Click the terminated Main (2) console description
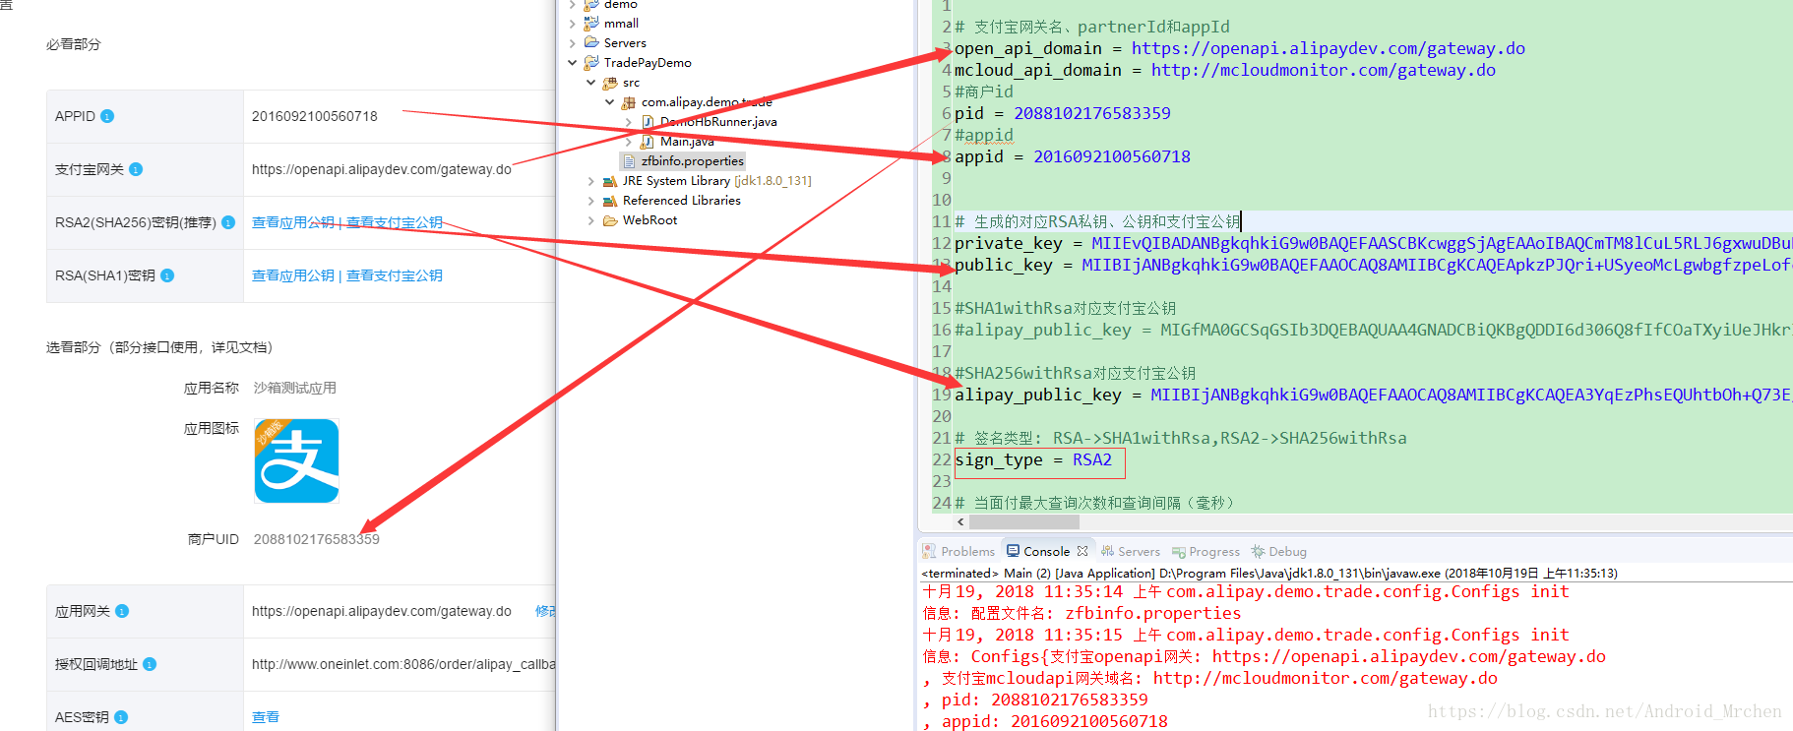Viewport: 1793px width, 731px height. [1269, 573]
